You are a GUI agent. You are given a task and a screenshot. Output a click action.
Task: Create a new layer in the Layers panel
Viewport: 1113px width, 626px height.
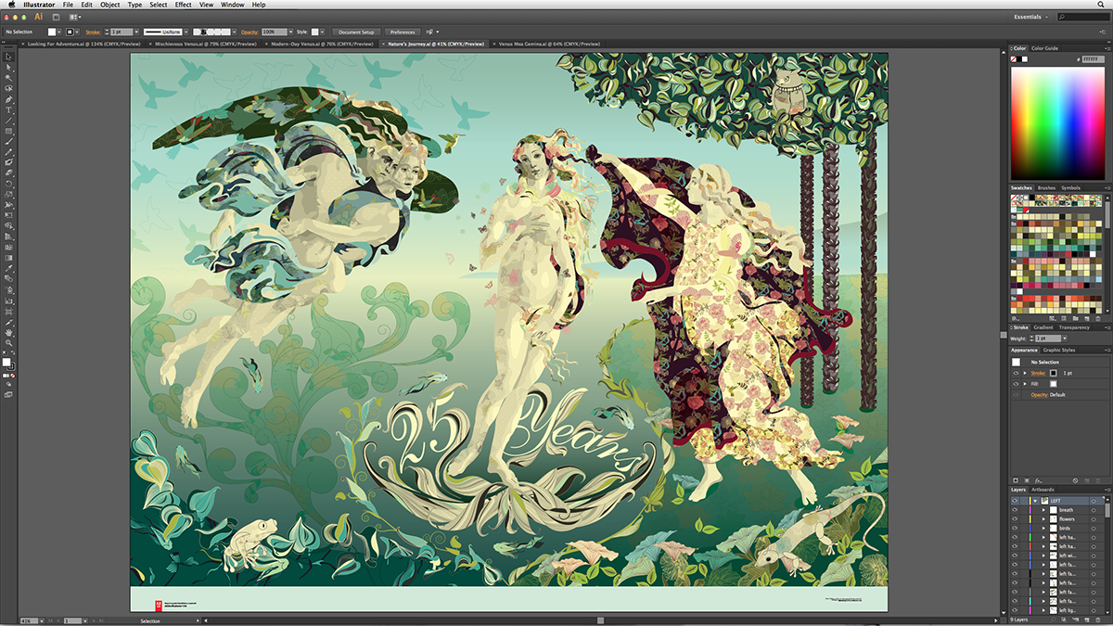[x=1087, y=620]
